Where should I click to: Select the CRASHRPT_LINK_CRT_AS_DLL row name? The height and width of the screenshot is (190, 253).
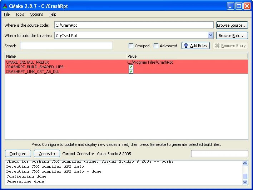click(x=32, y=72)
